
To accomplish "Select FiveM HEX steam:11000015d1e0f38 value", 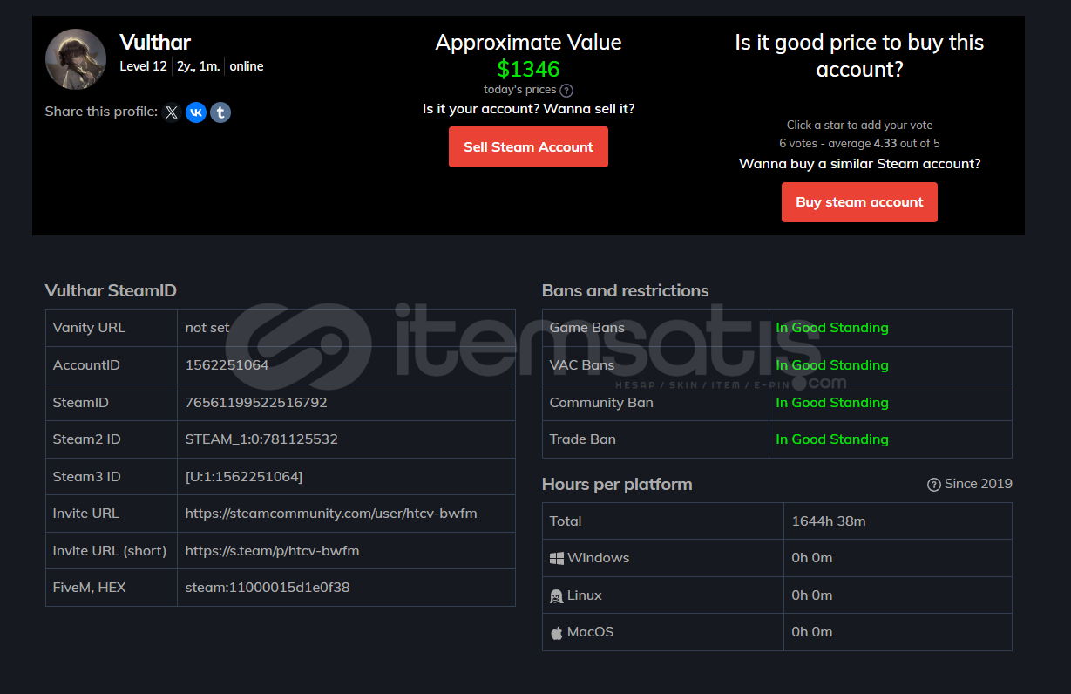I will 268,588.
